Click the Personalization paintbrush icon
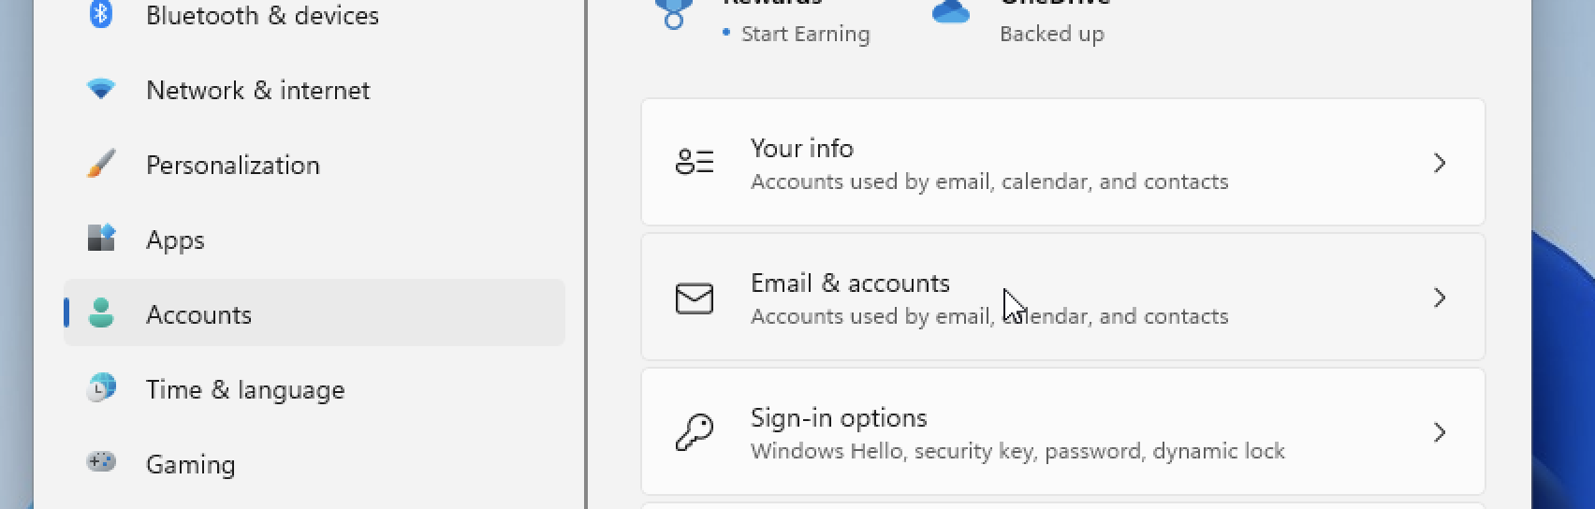Image resolution: width=1595 pixels, height=509 pixels. [101, 164]
